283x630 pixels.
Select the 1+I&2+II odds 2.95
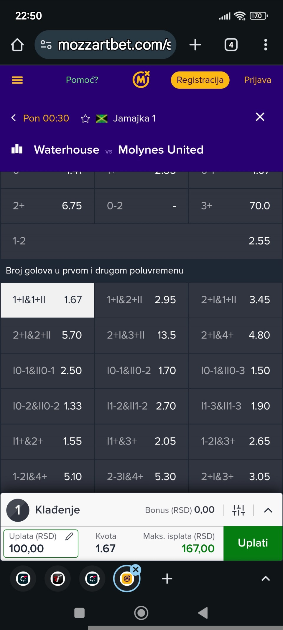[x=141, y=300]
